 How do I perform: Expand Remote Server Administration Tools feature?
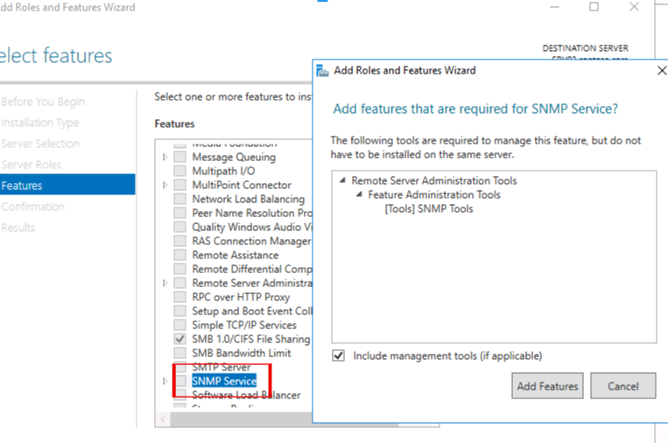pyautogui.click(x=165, y=283)
